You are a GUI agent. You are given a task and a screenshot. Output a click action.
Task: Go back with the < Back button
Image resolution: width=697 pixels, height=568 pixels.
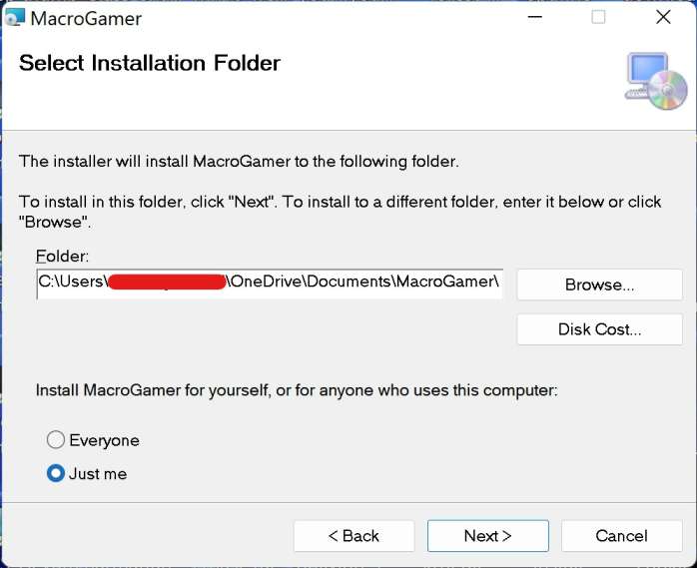353,536
